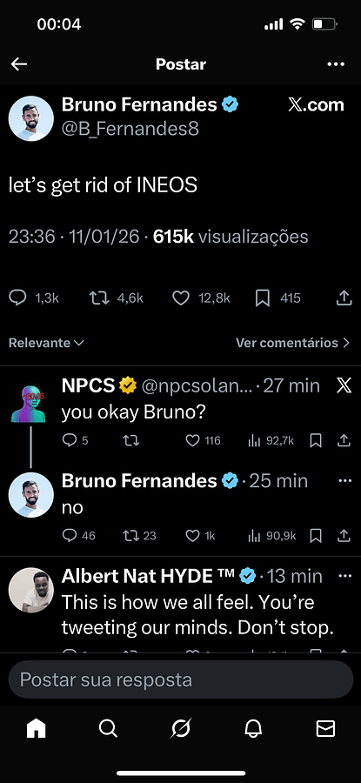
Task: Open Ver comentários link
Action: tap(293, 343)
